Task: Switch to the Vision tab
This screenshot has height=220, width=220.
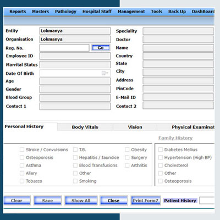Action: [x=135, y=127]
